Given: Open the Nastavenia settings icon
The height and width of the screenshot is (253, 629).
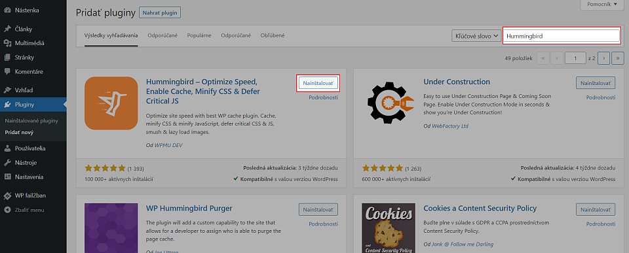Looking at the screenshot, I should coord(7,177).
